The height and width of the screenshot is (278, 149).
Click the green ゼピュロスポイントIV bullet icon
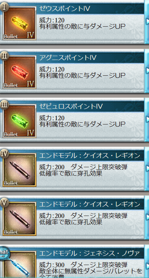pos(19,121)
